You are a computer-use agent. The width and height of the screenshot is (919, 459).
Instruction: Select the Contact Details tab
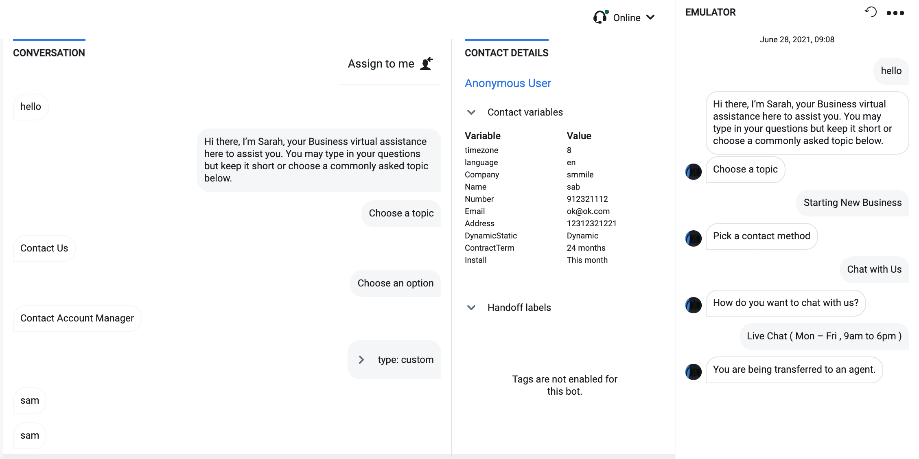click(x=506, y=53)
